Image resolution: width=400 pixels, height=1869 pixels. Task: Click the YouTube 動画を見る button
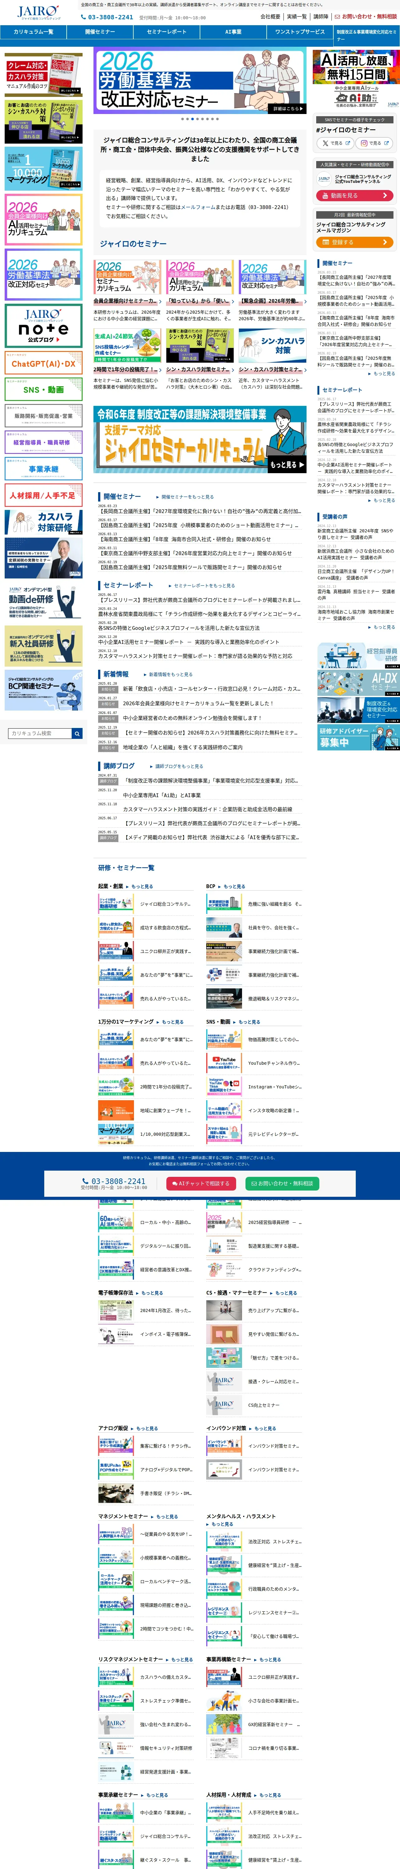click(355, 195)
